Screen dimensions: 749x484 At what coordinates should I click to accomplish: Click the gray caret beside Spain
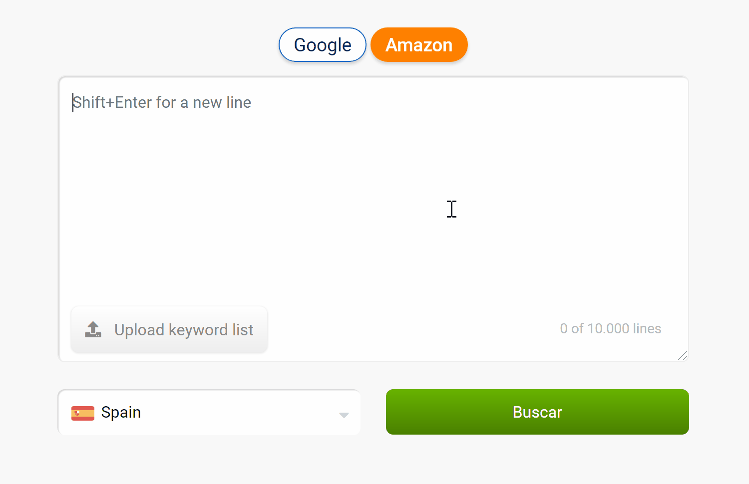[x=344, y=415]
